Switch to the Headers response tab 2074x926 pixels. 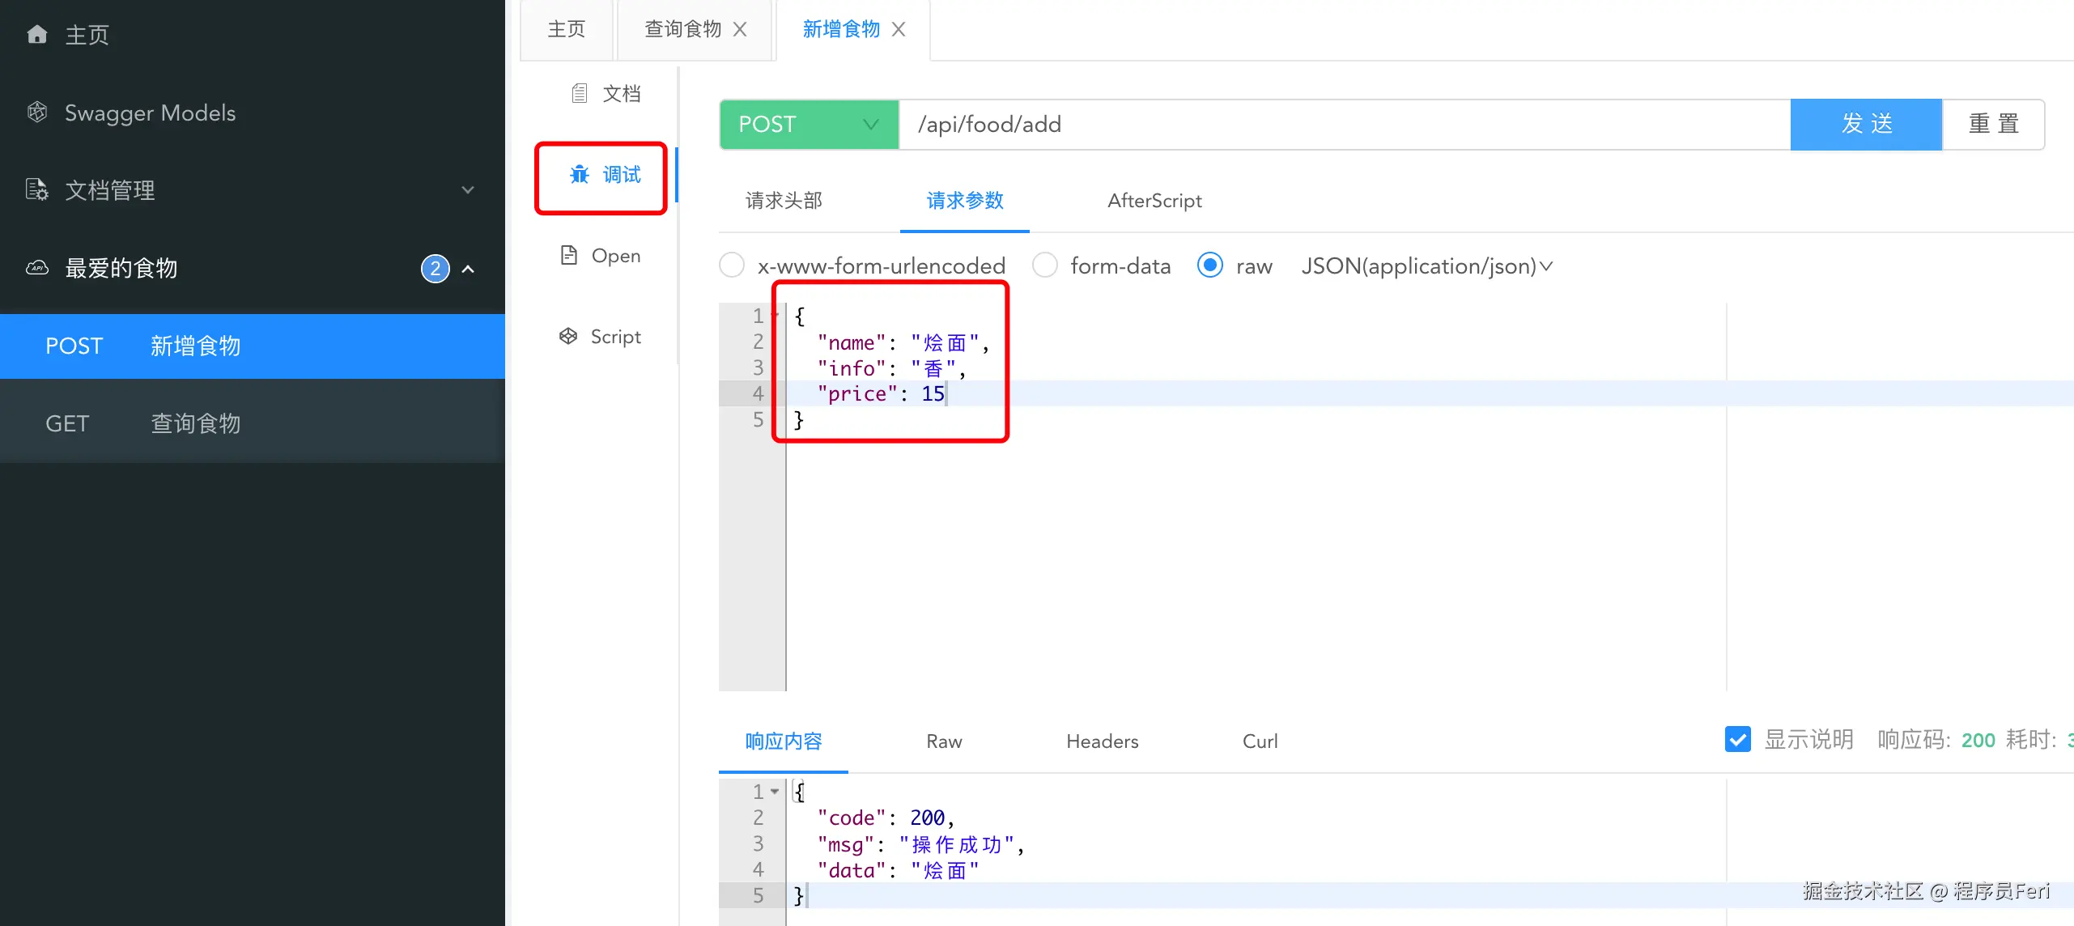1102,741
